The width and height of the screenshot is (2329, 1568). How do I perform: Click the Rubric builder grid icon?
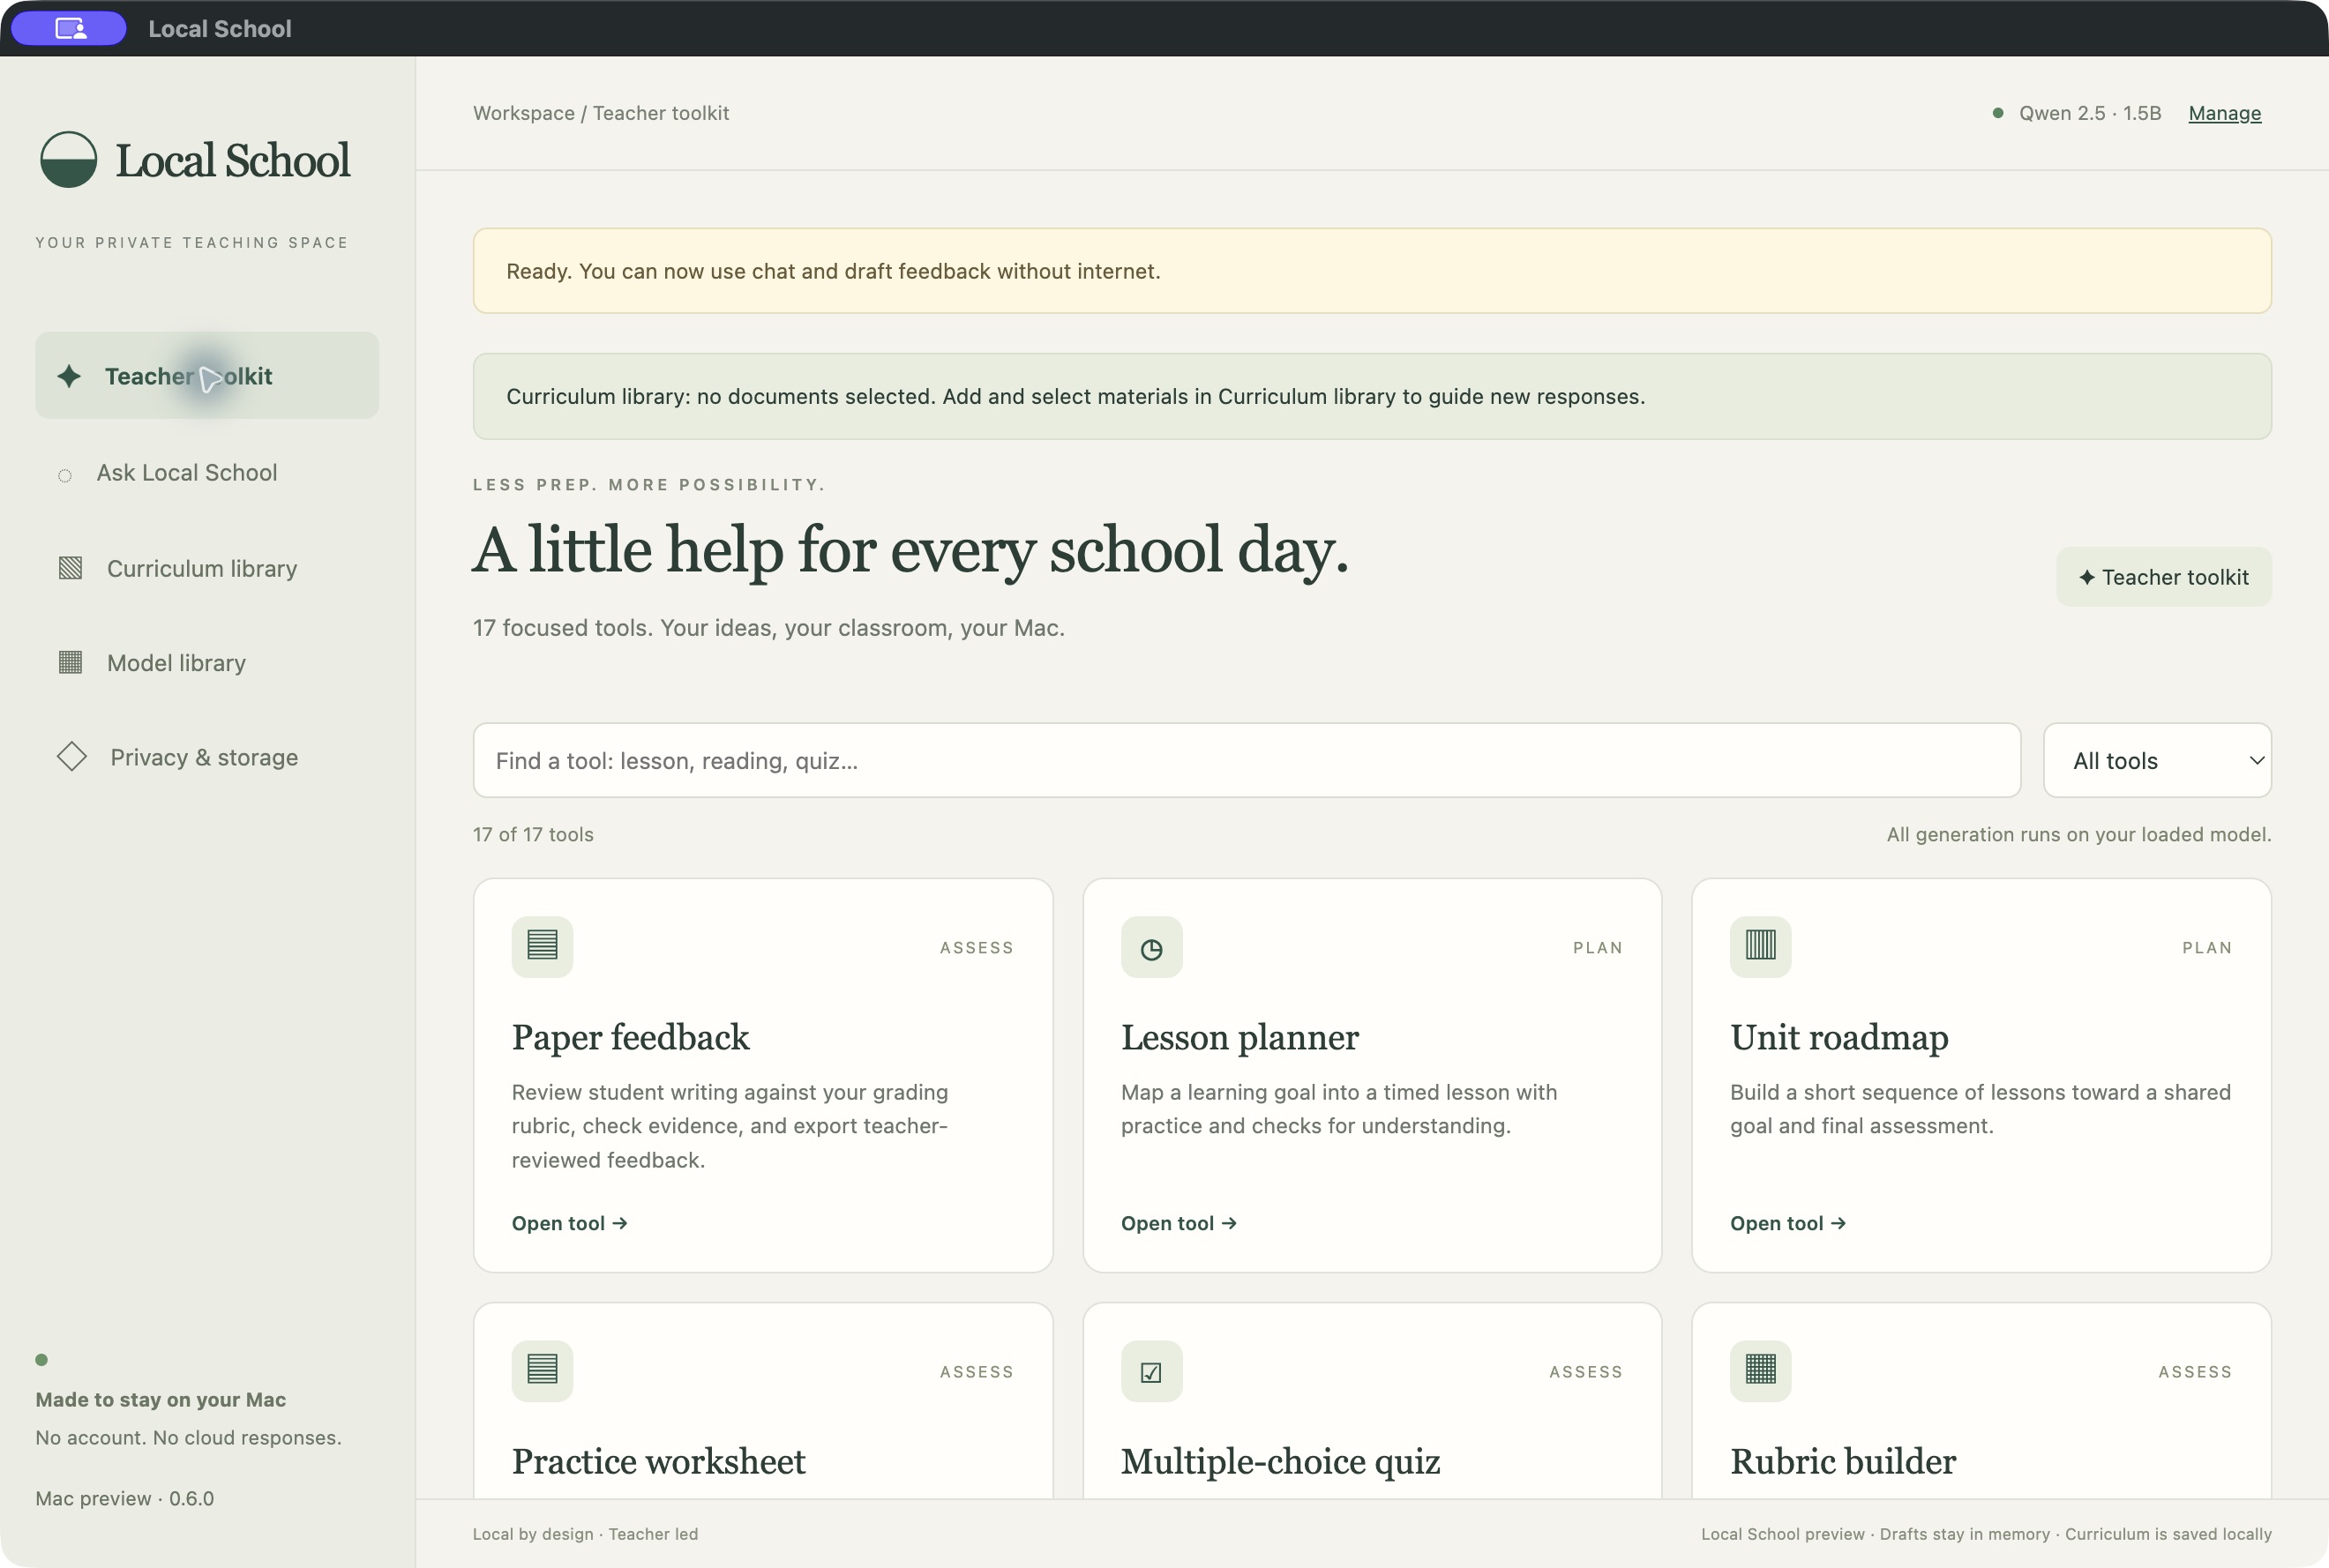(x=1761, y=1370)
